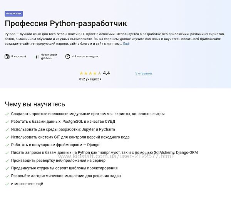
Task: Click the courses book icon beside '8 курсов'
Action: click(x=7, y=57)
